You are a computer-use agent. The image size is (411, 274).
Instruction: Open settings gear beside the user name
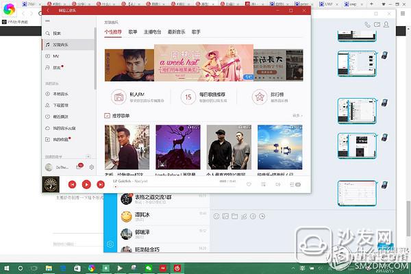point(92,167)
